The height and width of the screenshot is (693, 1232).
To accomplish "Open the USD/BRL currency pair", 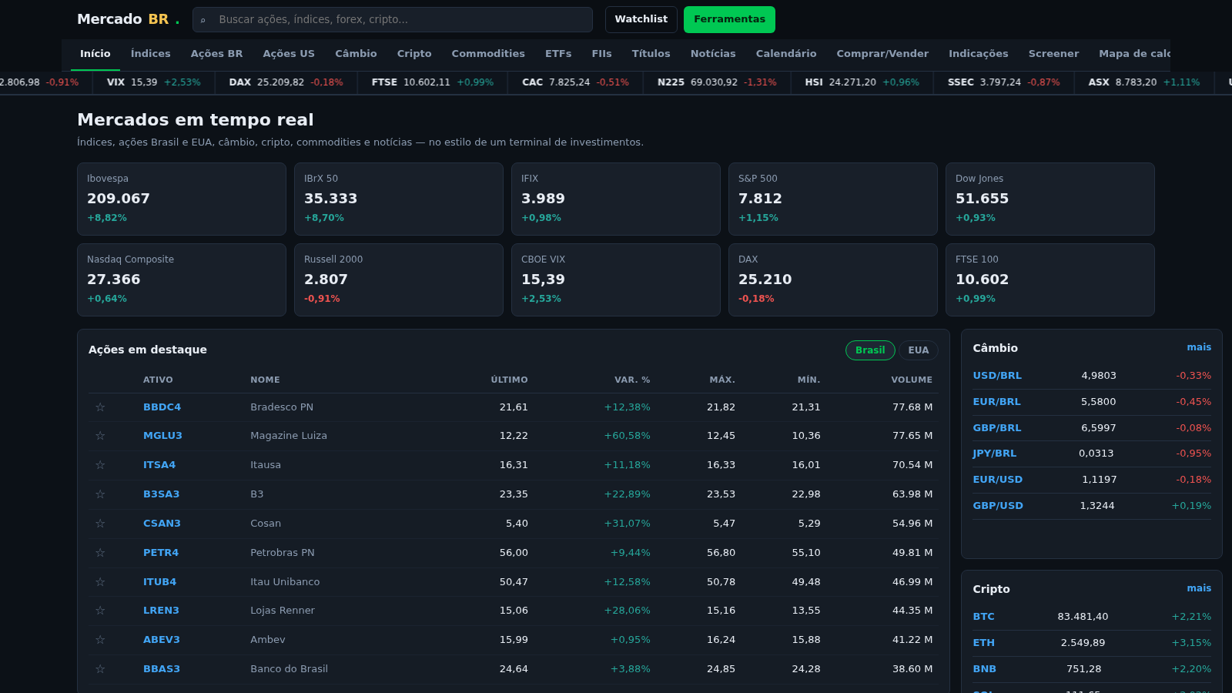I will tap(997, 376).
